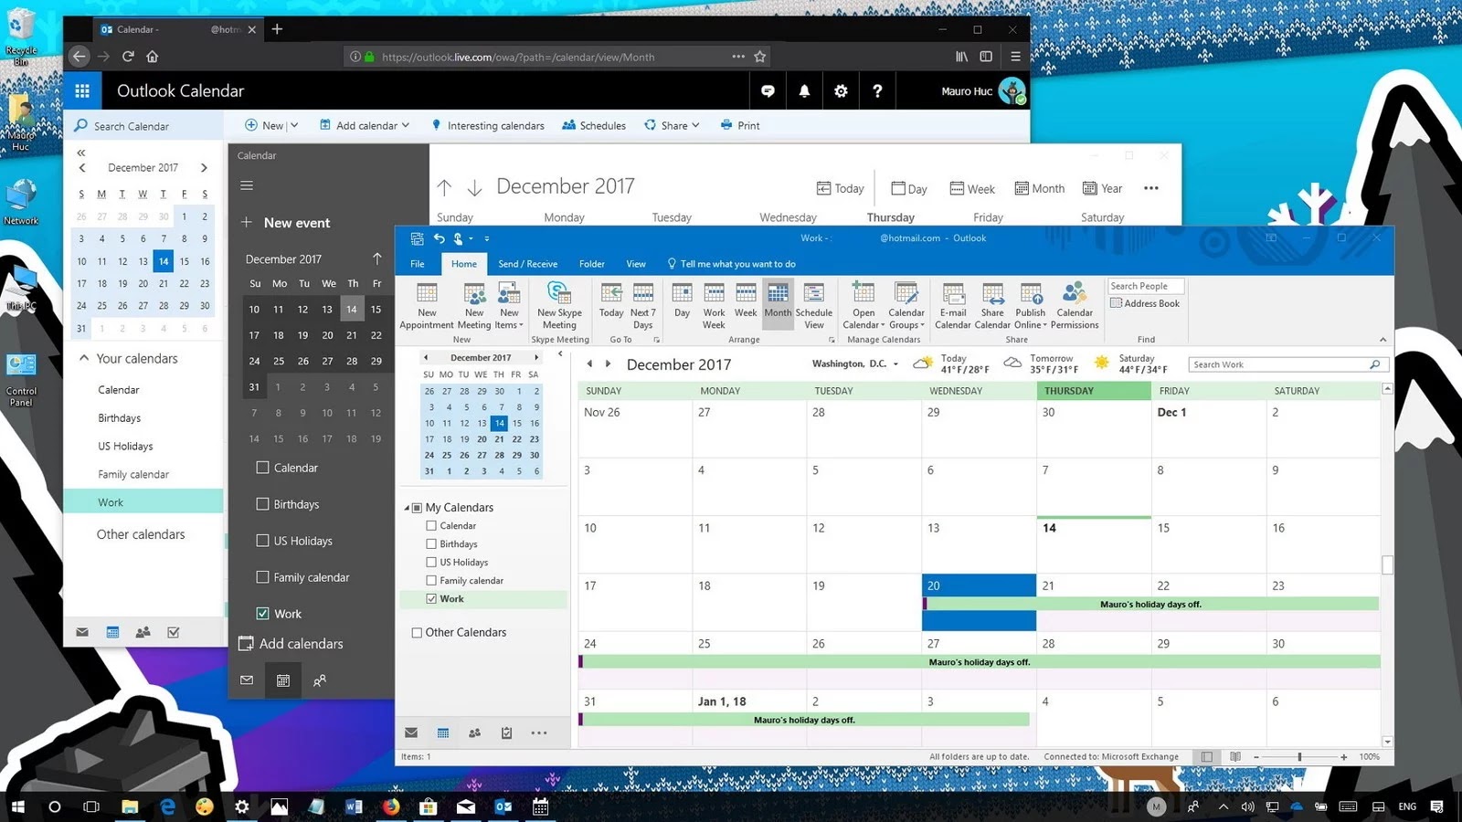Start a New Skype Meeting
1462x822 pixels.
click(x=558, y=305)
